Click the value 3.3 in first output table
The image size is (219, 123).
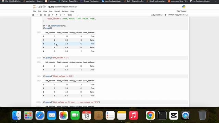66,44
